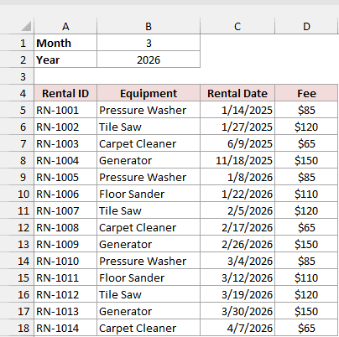Click Carpet Cleaner in row 18

(x=149, y=328)
